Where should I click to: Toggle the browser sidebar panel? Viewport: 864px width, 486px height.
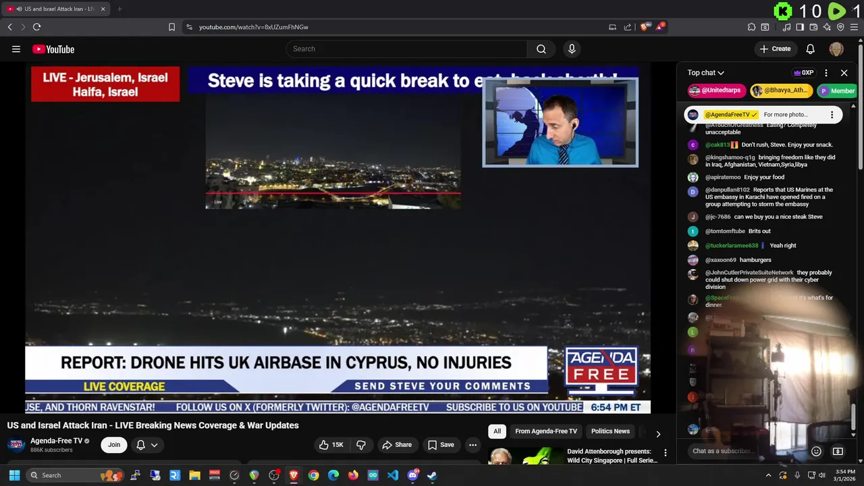point(800,27)
